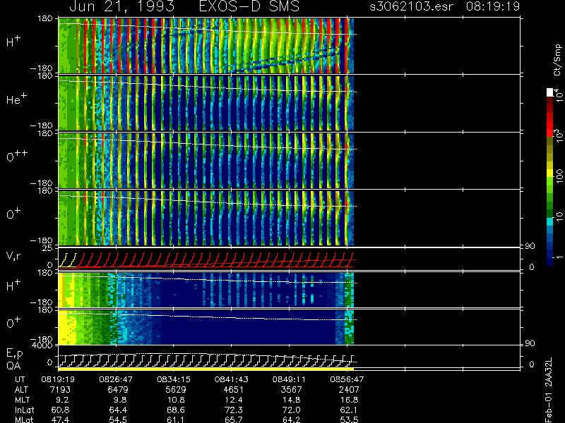This screenshot has height=423, width=565.
Task: Click the ALT value '6479'
Action: 118,390
